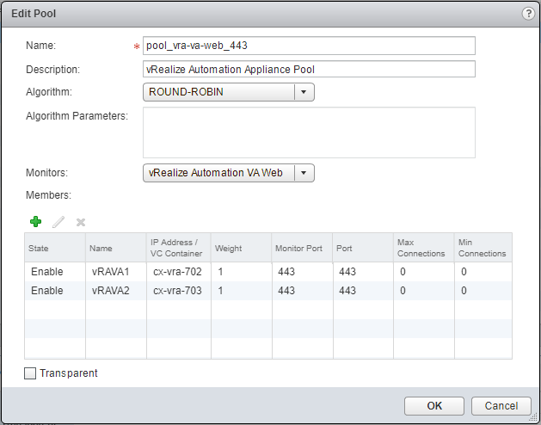Click the cx-vra-703 container cell
Screen dimensions: 541x425
click(178, 291)
